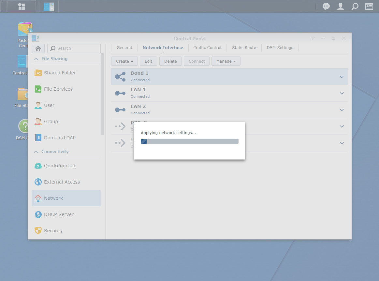Click the magnifier search icon in taskbar
Image resolution: width=379 pixels, height=281 pixels.
coord(355,6)
